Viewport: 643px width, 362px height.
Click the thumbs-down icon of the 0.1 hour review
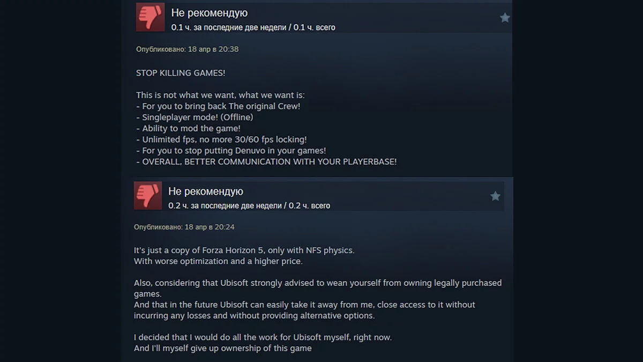150,17
